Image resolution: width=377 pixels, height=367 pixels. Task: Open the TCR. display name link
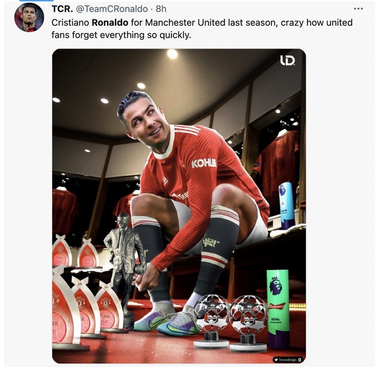(x=62, y=9)
